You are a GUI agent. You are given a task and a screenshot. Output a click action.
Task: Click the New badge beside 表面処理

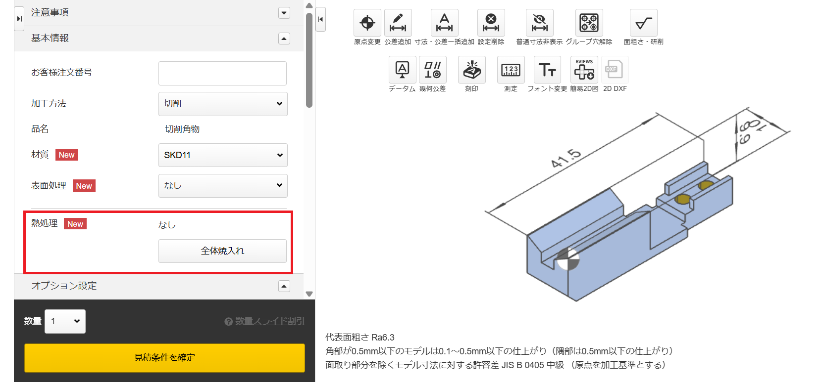point(84,186)
